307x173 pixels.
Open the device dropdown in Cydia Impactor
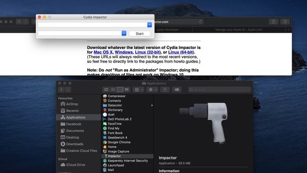click(150, 25)
